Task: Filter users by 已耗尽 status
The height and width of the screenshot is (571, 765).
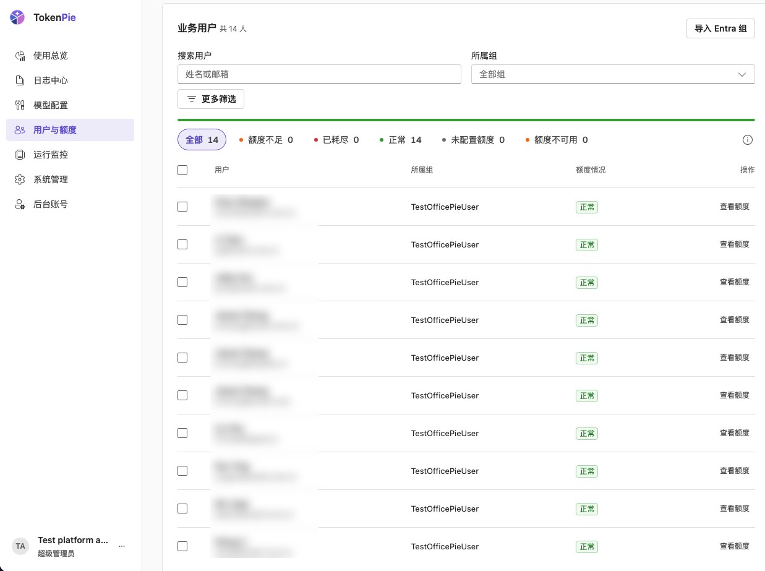Action: (x=336, y=140)
